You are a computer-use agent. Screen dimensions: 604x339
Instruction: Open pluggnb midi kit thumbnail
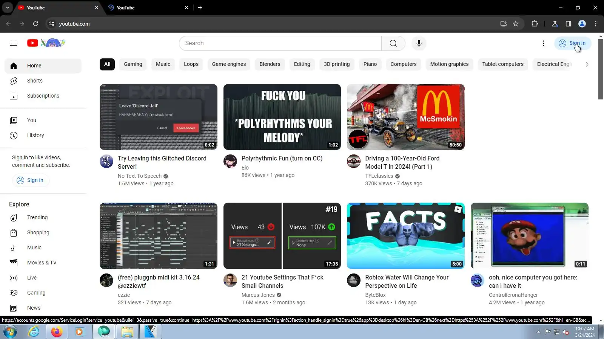(159, 236)
